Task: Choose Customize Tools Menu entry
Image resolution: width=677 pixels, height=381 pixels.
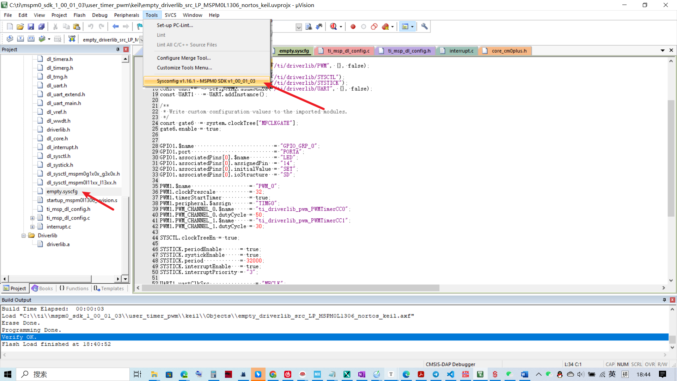Action: coord(184,68)
